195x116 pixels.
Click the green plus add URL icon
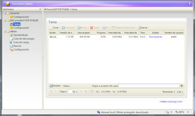point(182,86)
